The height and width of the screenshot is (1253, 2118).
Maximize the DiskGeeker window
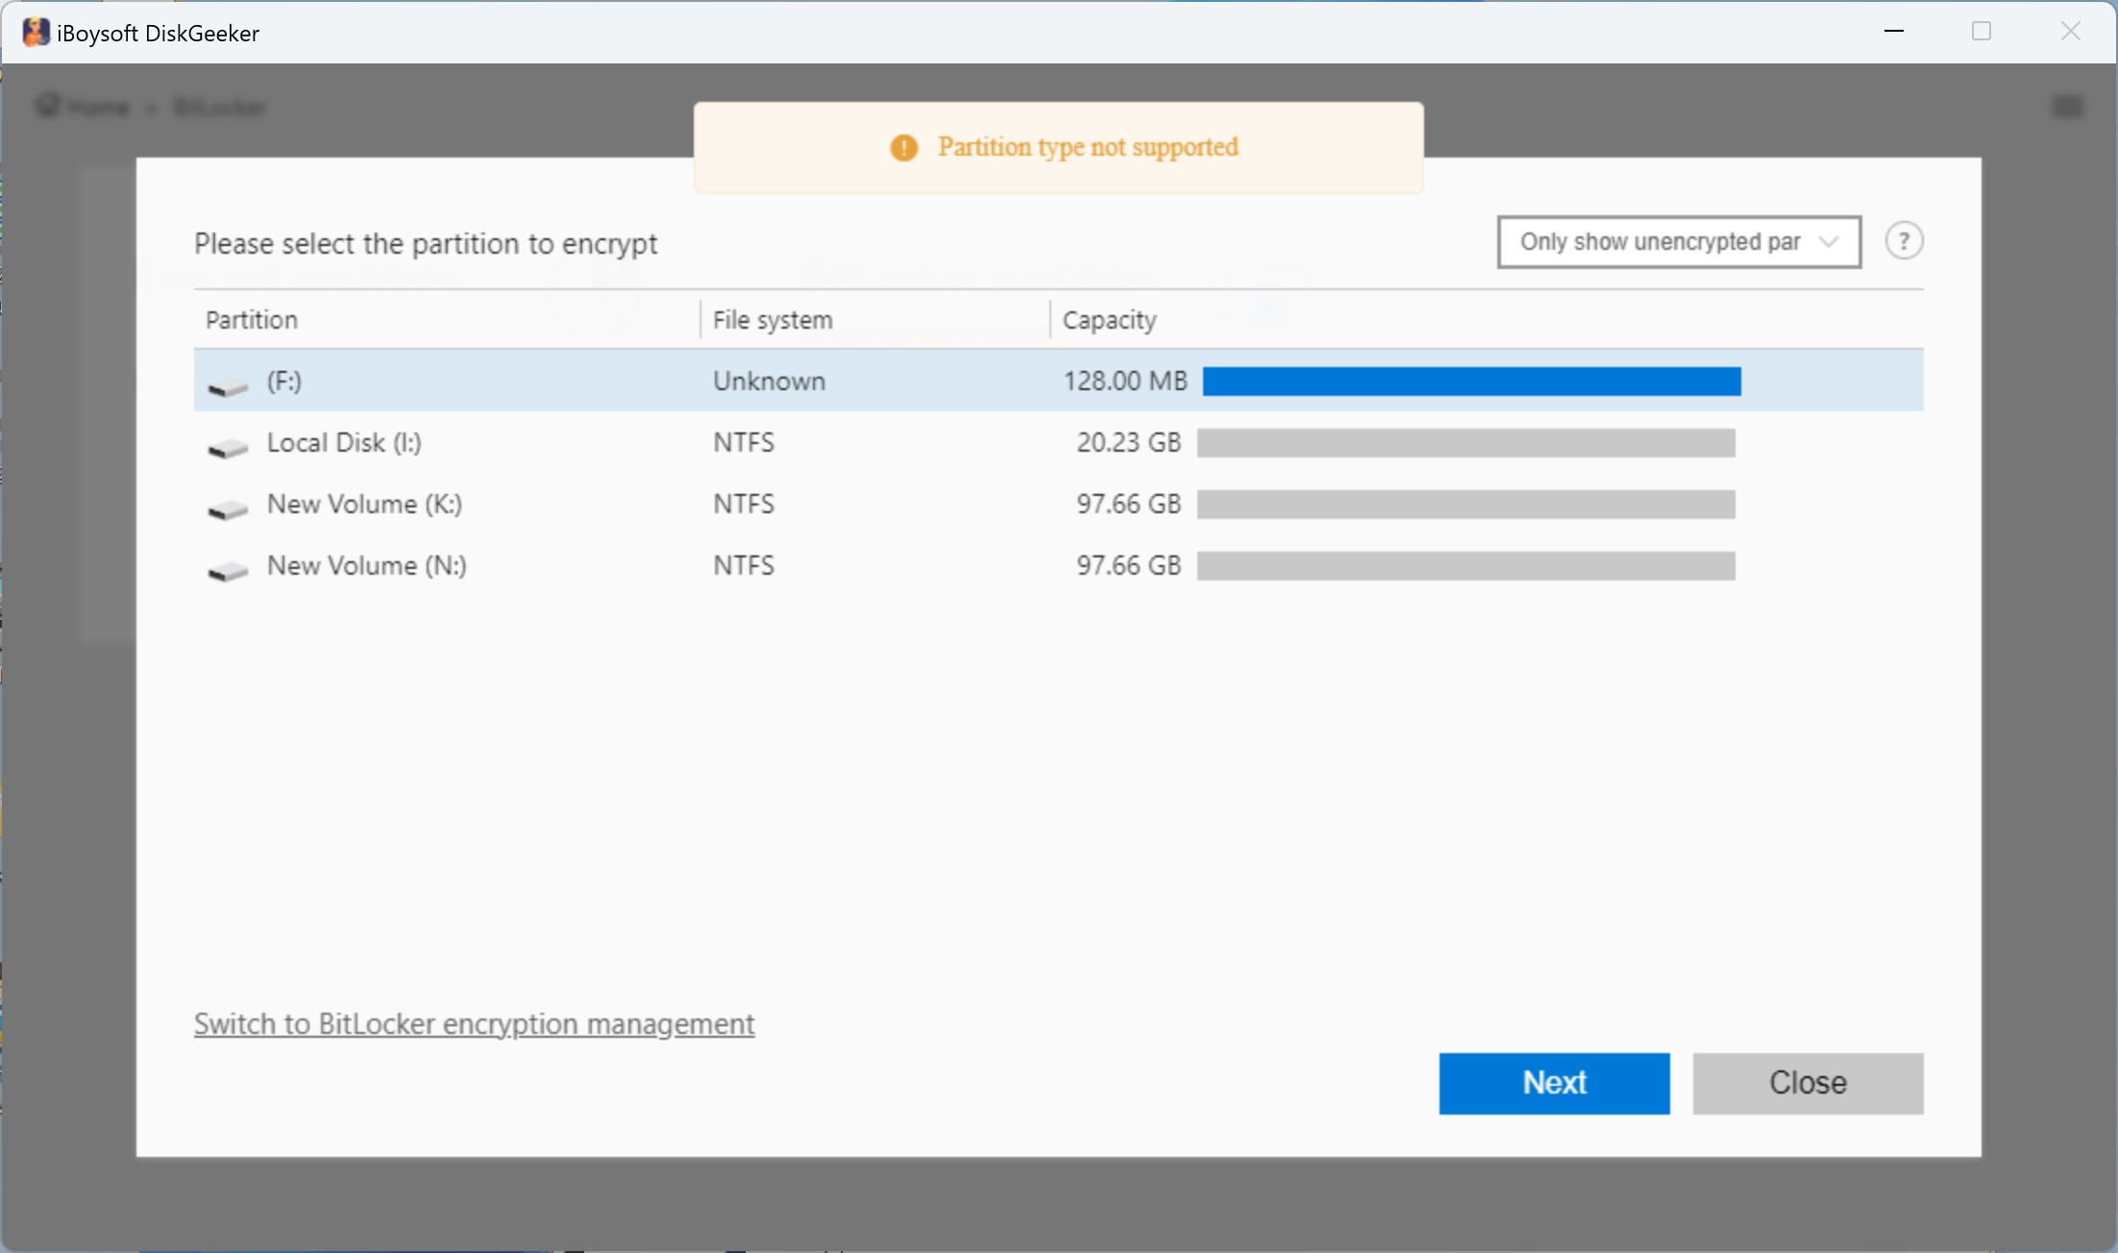[x=1981, y=32]
